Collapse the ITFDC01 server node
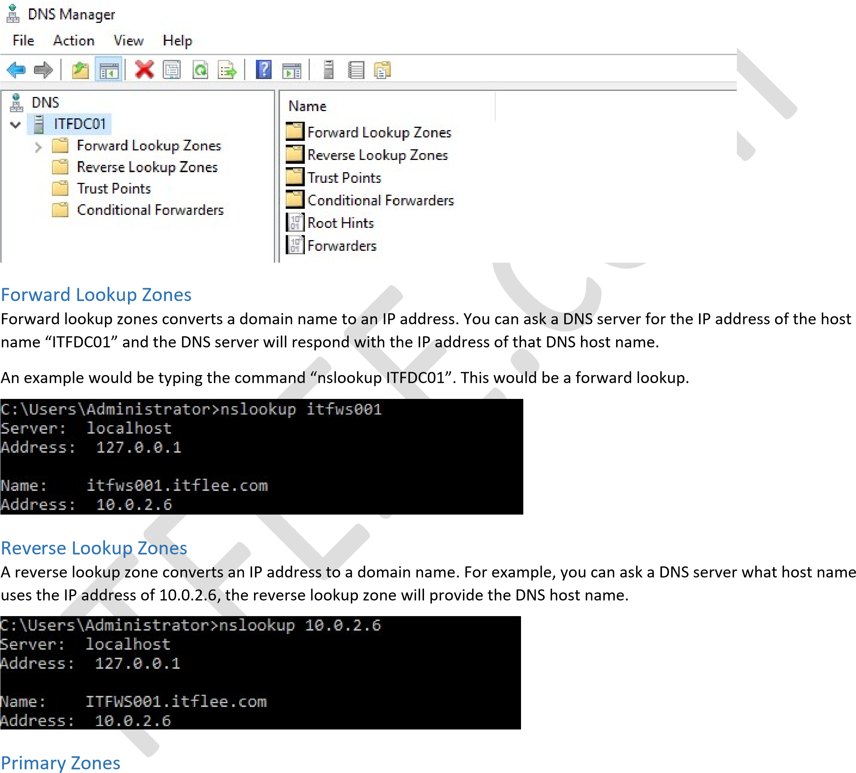The image size is (856, 773). [16, 125]
